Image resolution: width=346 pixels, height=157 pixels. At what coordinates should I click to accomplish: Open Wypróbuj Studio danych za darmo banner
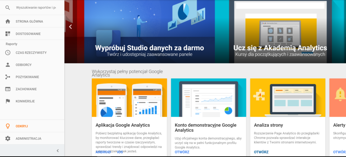[x=149, y=32]
